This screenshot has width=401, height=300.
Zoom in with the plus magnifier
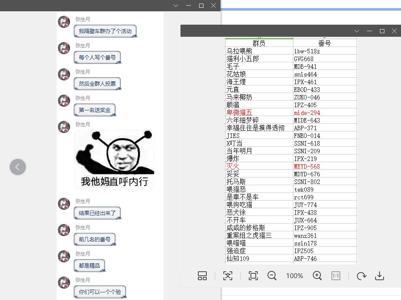click(317, 276)
